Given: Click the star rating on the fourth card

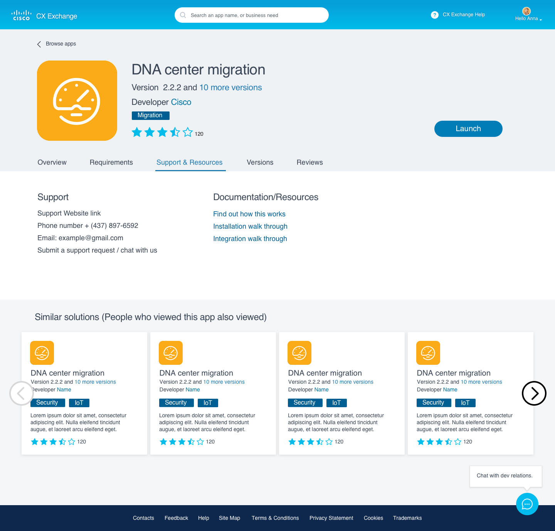Looking at the screenshot, I should 439,442.
